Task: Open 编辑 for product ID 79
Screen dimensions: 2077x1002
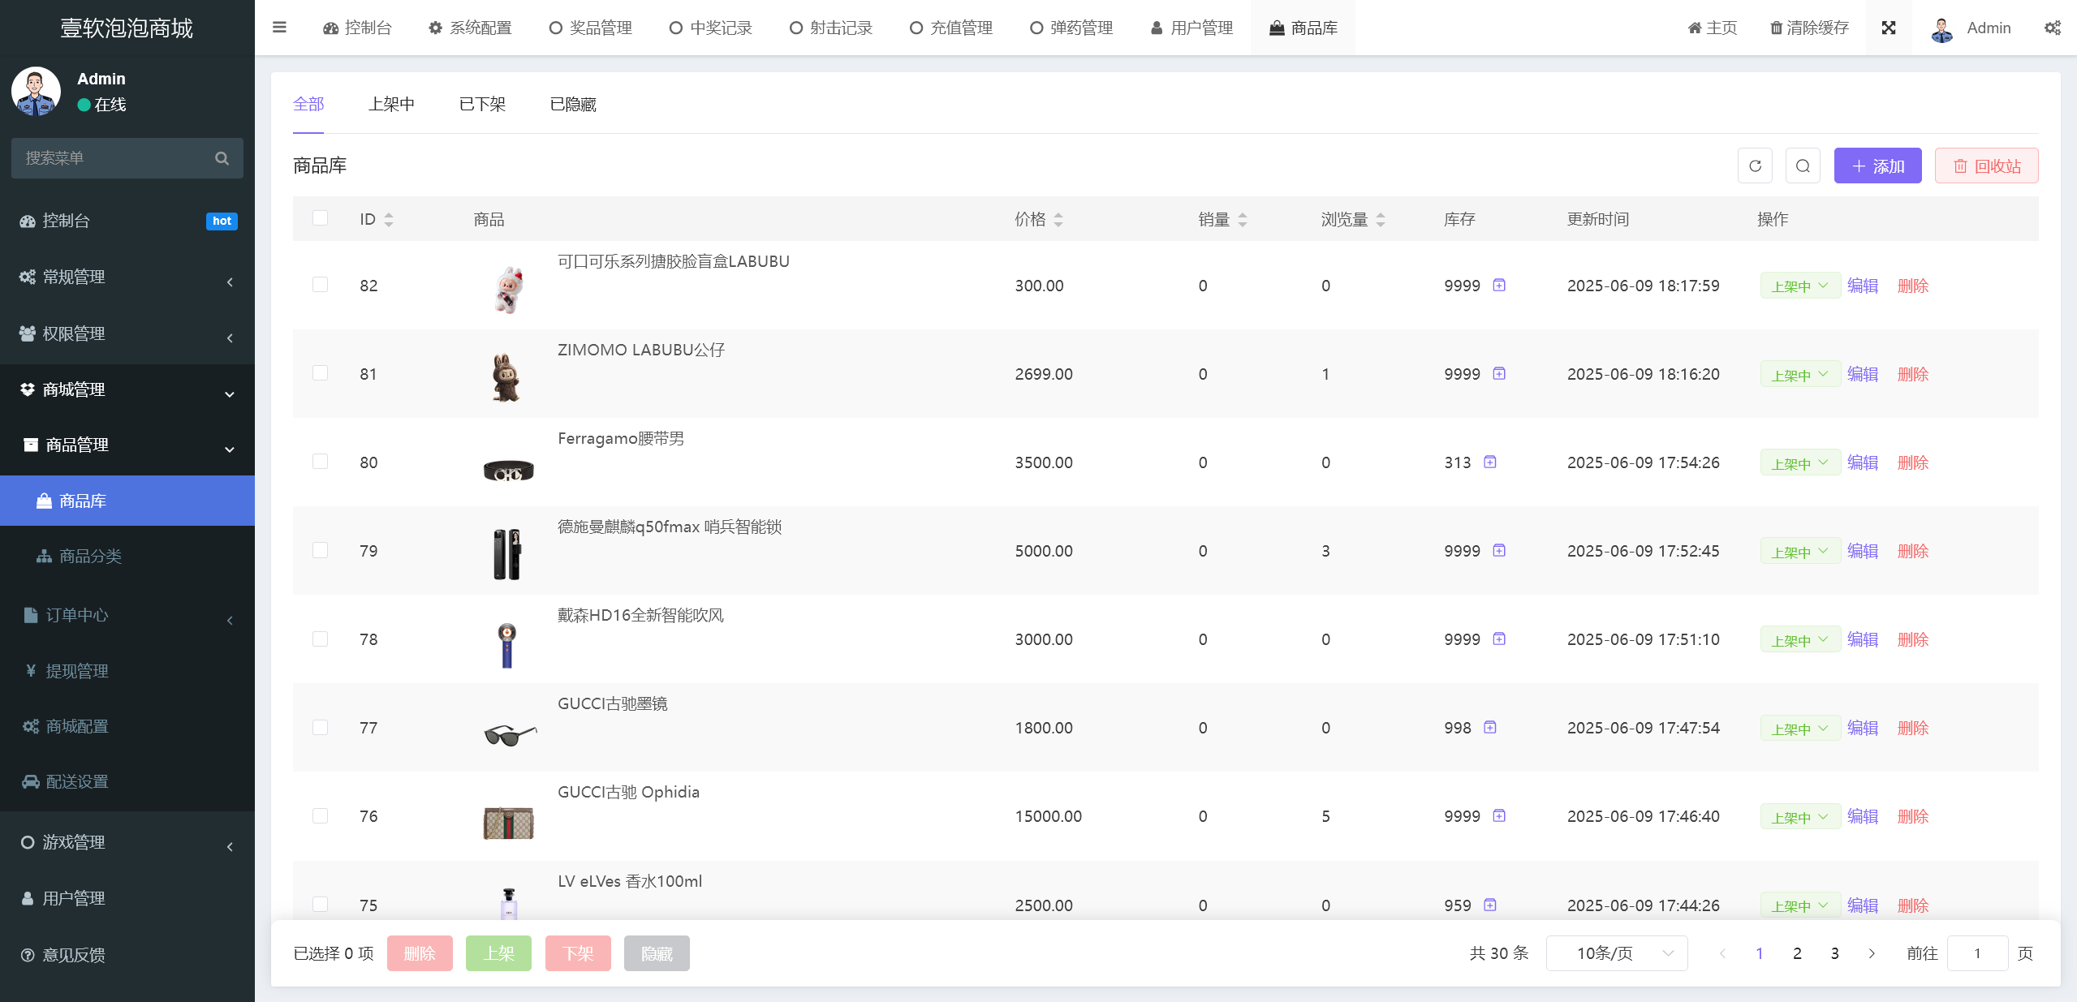Action: point(1863,550)
